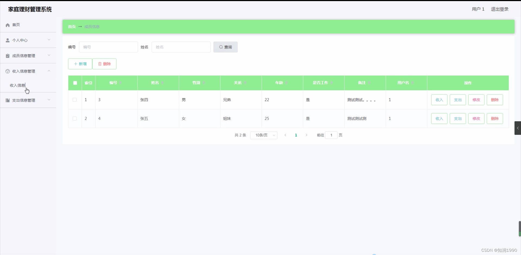The width and height of the screenshot is (521, 255).
Task: Click the 成员信息管理 member management icon
Action: (x=8, y=56)
